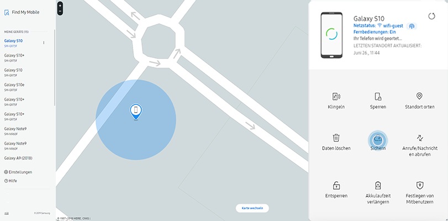This screenshot has height=221, width=448.
Task: Click the Daten löschen trash icon
Action: (x=336, y=138)
